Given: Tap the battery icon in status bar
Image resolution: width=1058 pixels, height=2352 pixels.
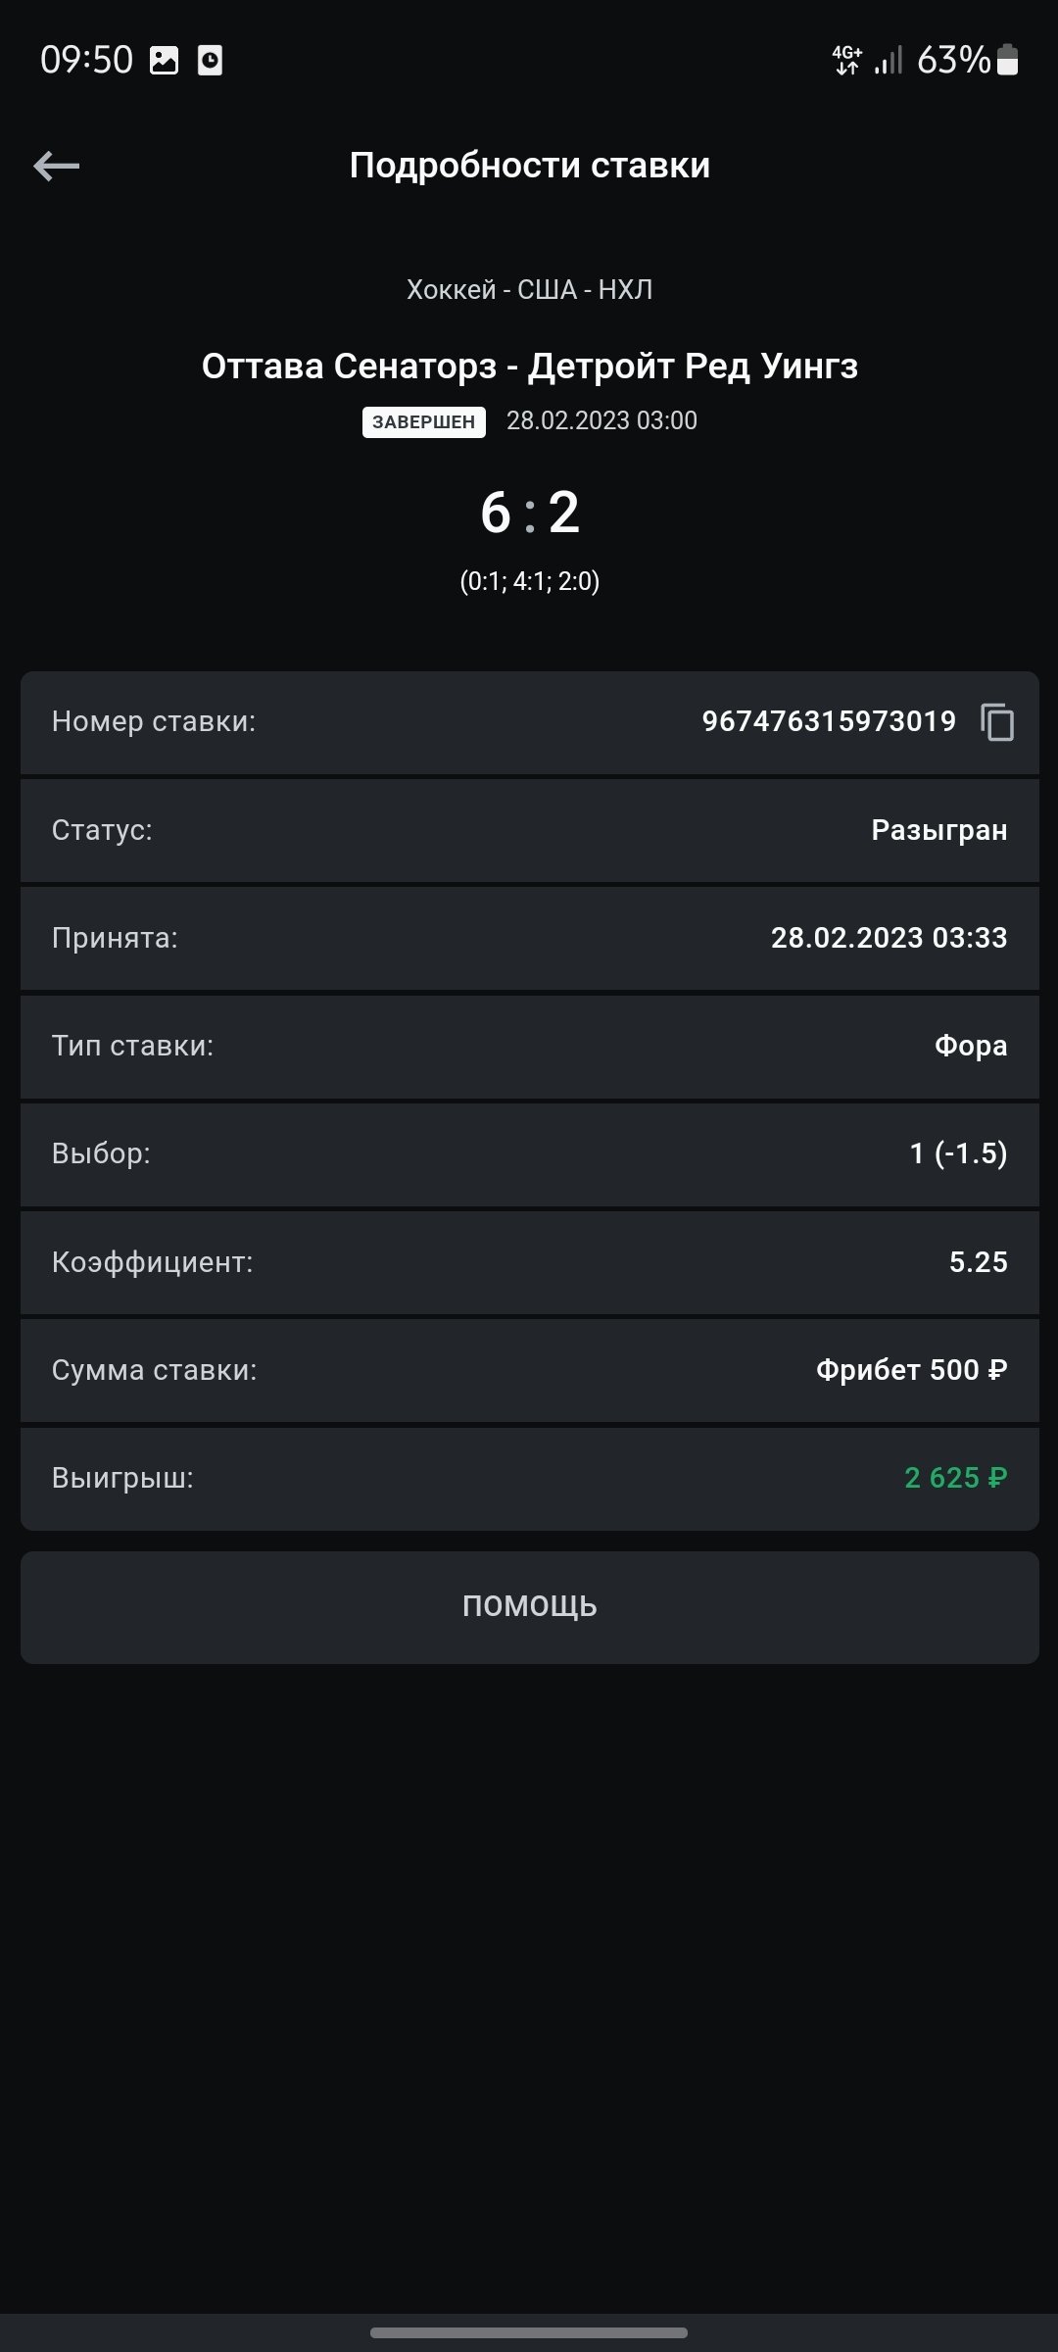Looking at the screenshot, I should (x=1007, y=61).
